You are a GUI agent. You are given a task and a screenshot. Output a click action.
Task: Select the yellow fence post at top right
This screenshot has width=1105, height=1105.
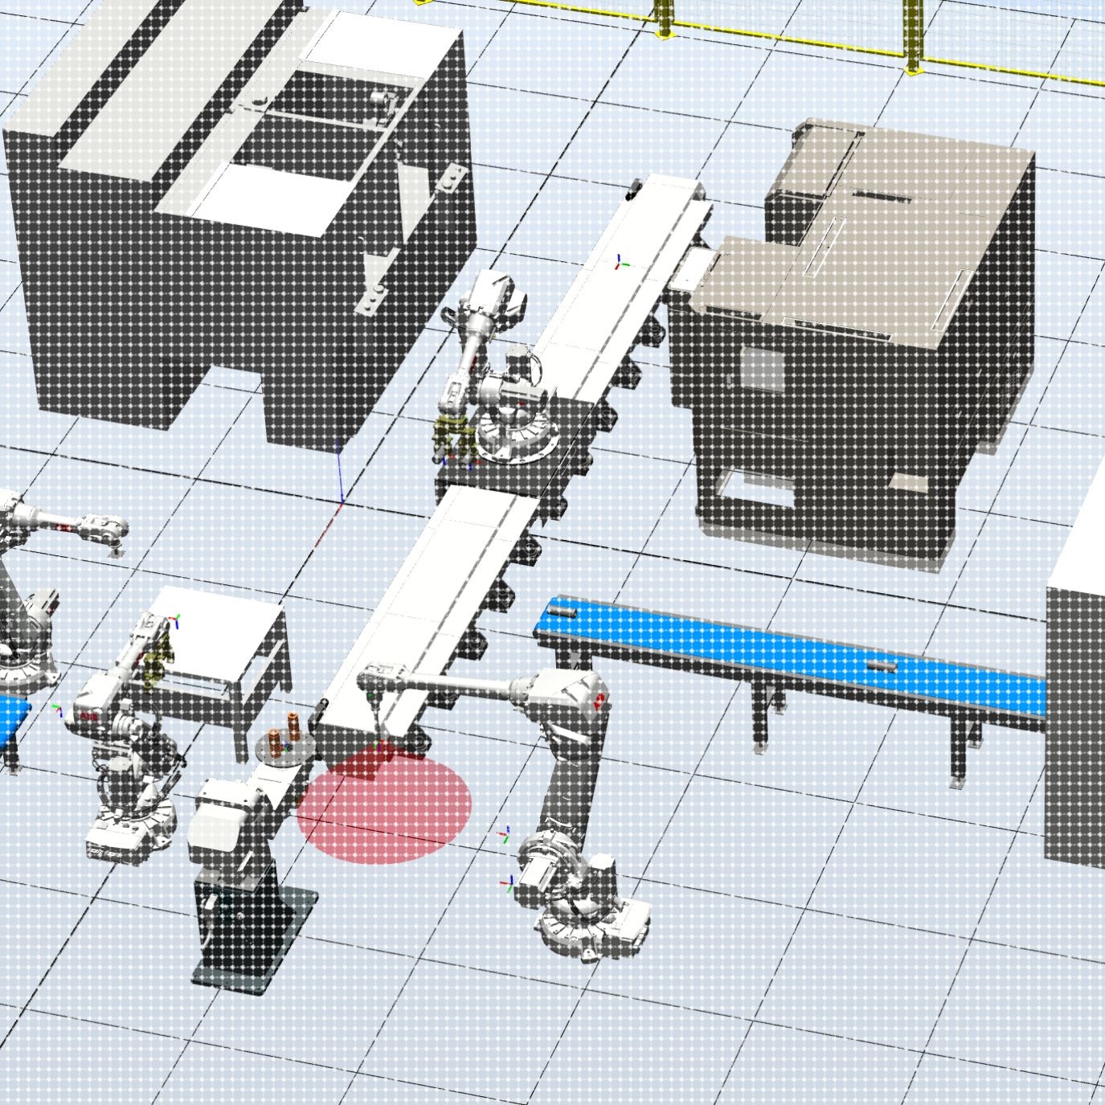click(x=911, y=37)
